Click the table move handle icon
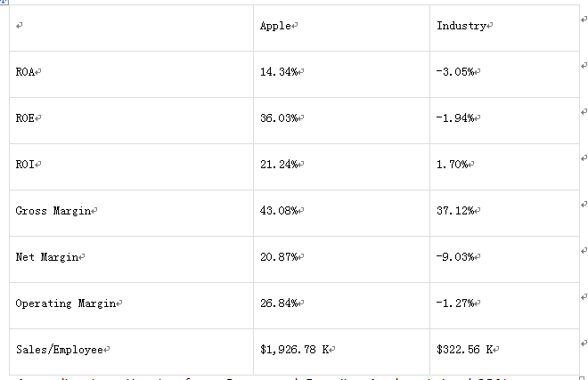Screen dimensions: 588x380 coord(4,3)
